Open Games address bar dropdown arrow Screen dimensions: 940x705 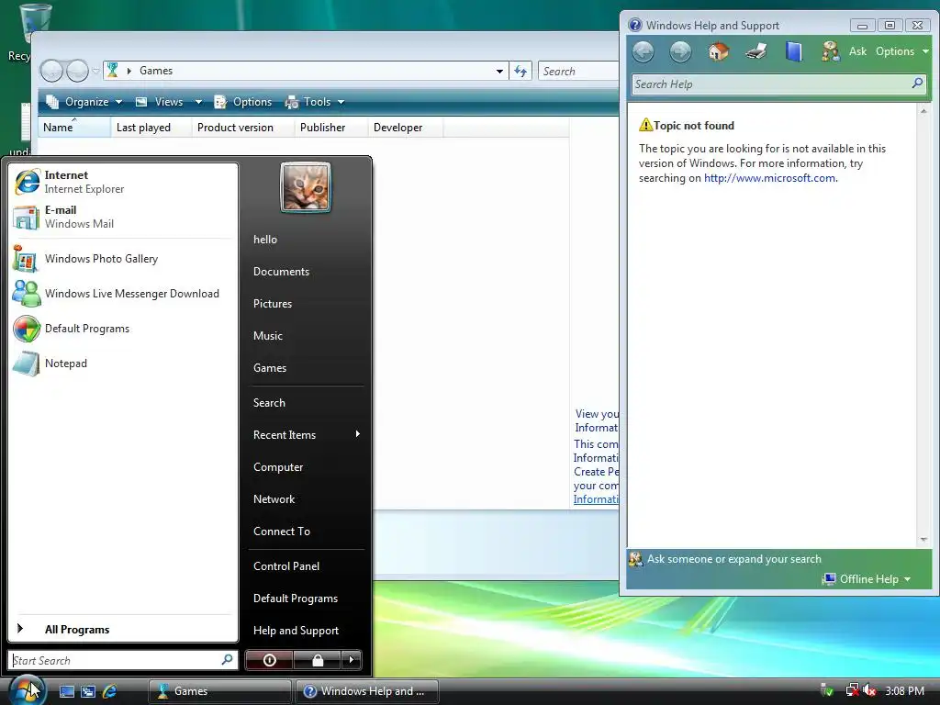point(499,72)
